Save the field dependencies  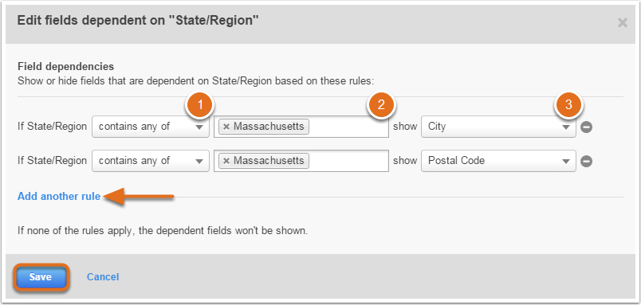pos(41,277)
